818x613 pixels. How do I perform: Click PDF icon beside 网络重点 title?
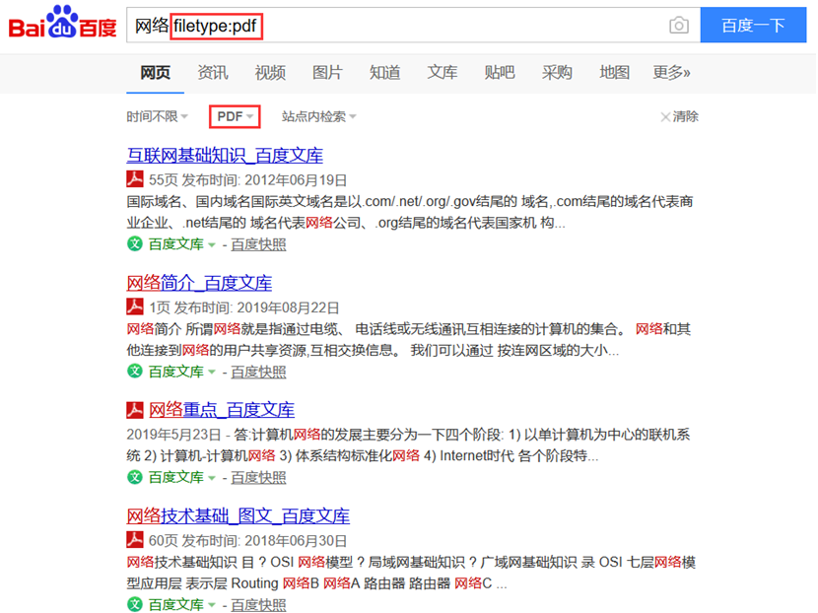[x=135, y=410]
